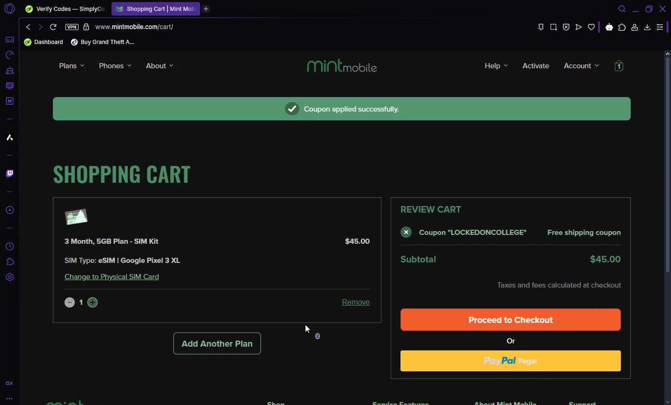Viewport: 671px width, 405px height.
Task: Open Buy Grand Theft A... bookmark
Action: click(102, 42)
